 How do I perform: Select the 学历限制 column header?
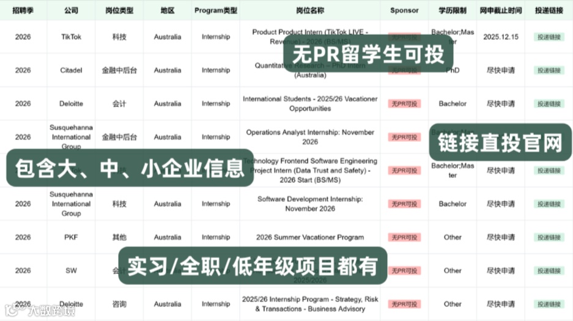coord(453,10)
